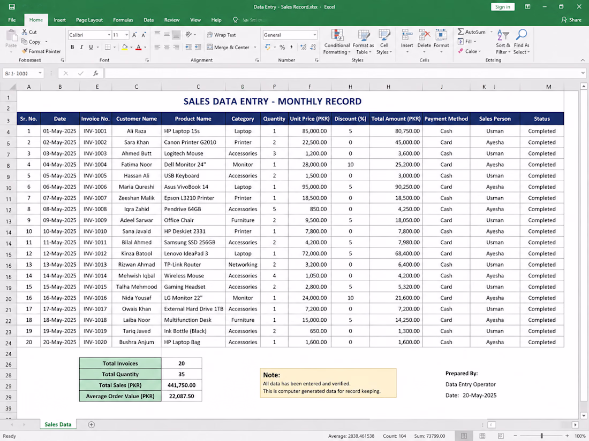Expand the Font group dialog launcher

[x=147, y=60]
